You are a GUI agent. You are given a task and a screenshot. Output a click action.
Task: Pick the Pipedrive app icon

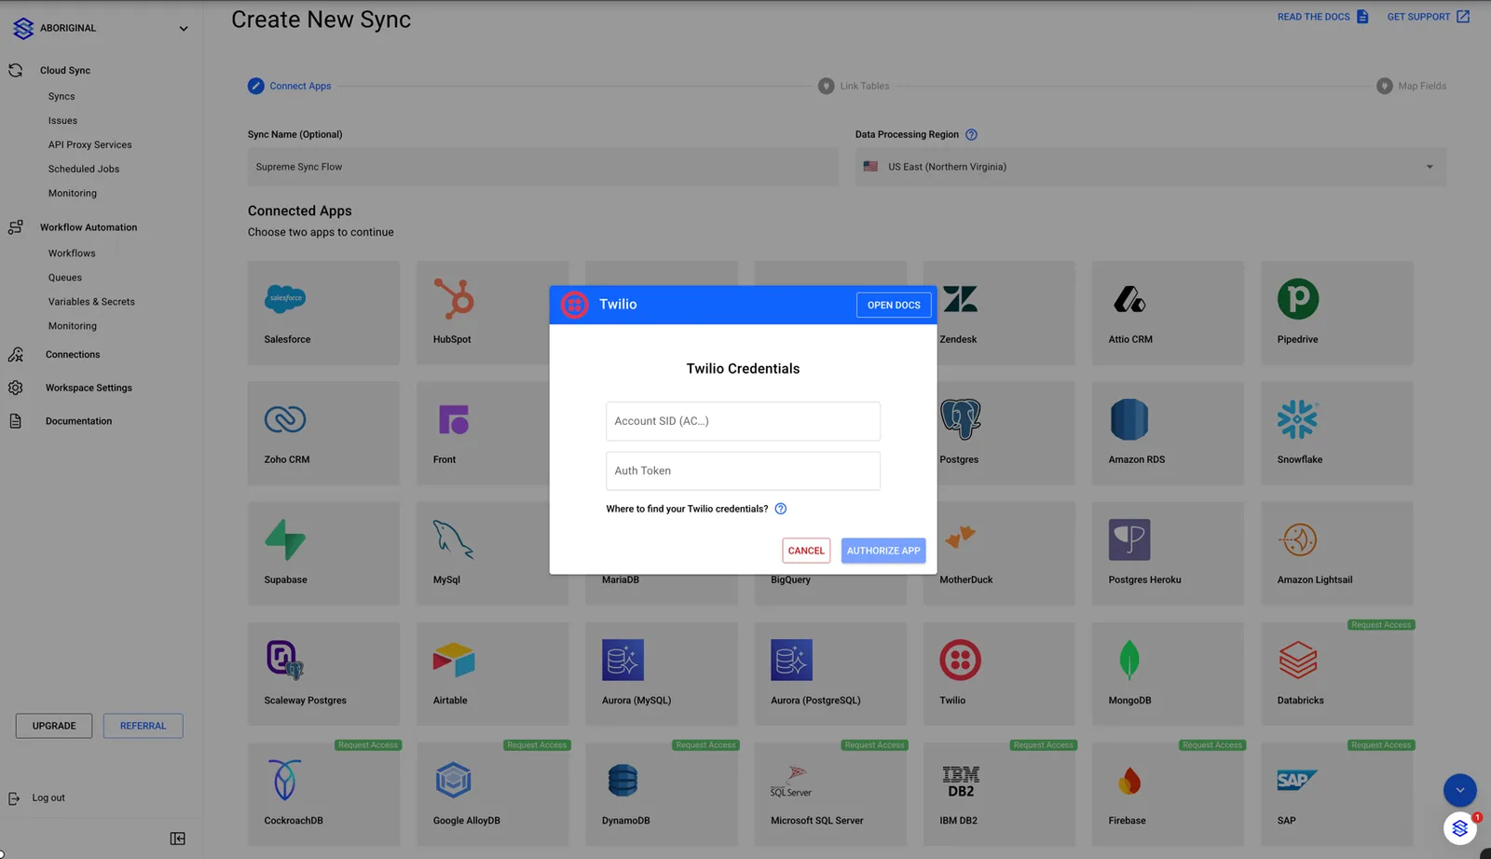pos(1298,299)
